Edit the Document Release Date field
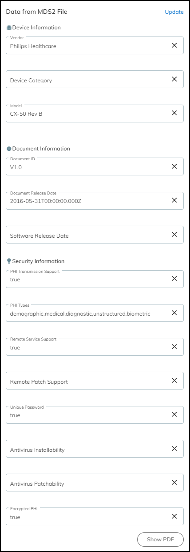This screenshot has width=190, height=552. (x=95, y=200)
